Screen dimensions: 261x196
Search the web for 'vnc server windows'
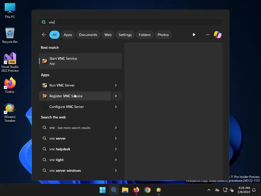pyautogui.click(x=65, y=170)
